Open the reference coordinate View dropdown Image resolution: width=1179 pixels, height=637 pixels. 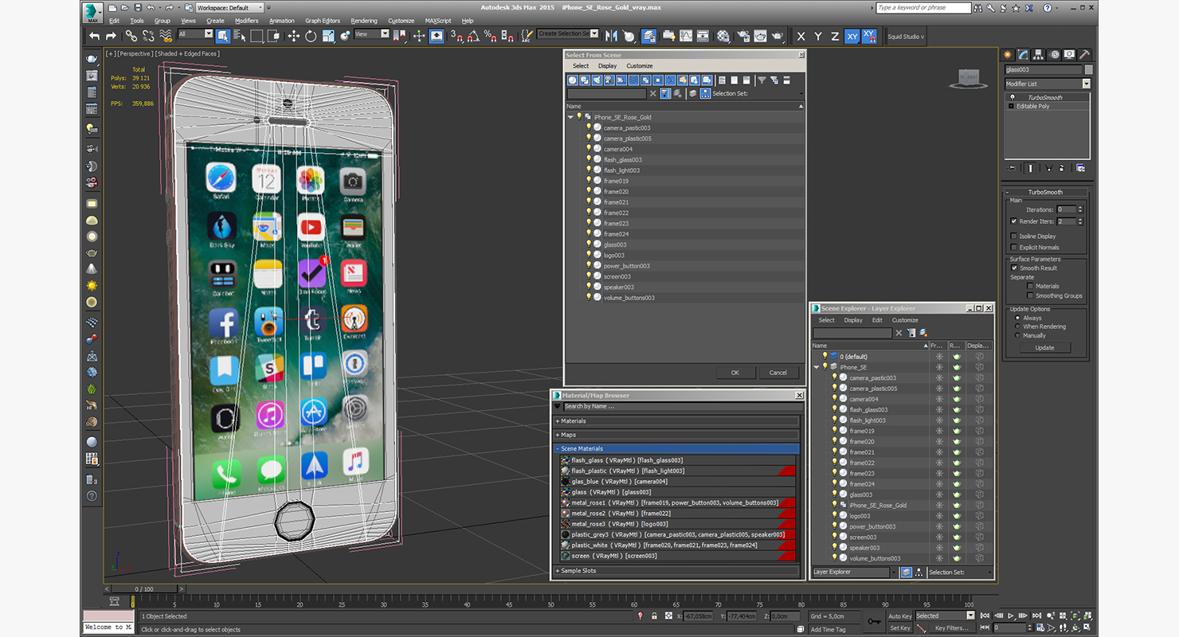tap(371, 34)
